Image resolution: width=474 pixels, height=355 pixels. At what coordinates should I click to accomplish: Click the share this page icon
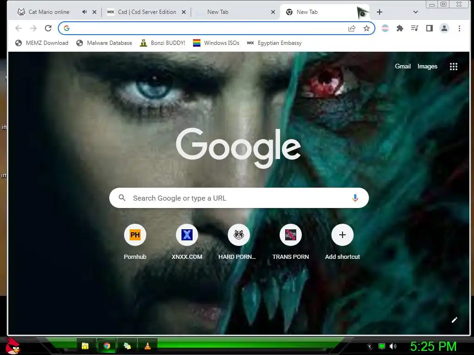point(352,28)
